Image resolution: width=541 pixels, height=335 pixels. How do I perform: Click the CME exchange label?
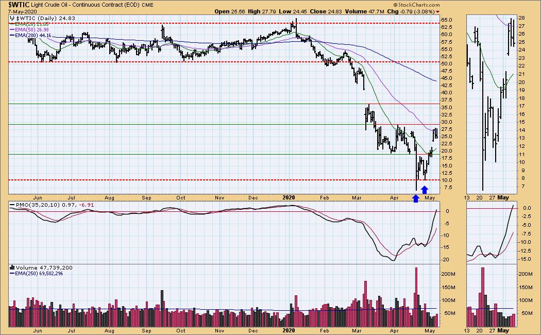[147, 5]
